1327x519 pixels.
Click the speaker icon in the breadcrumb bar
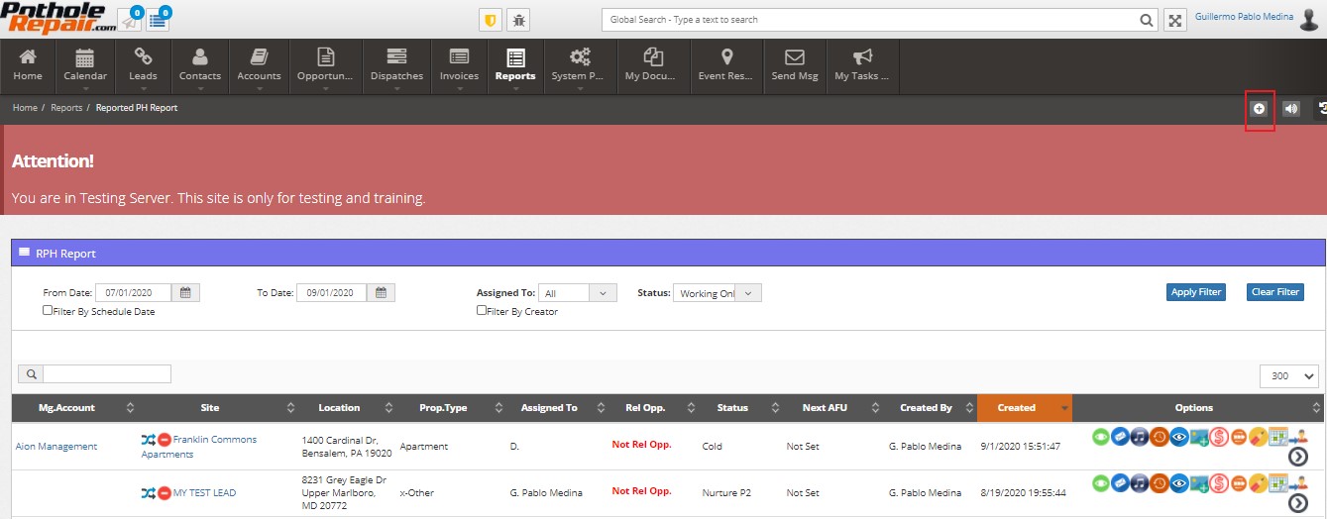tap(1290, 109)
